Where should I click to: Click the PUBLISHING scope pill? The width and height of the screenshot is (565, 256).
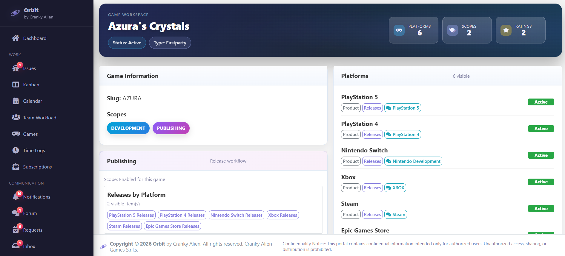click(171, 128)
